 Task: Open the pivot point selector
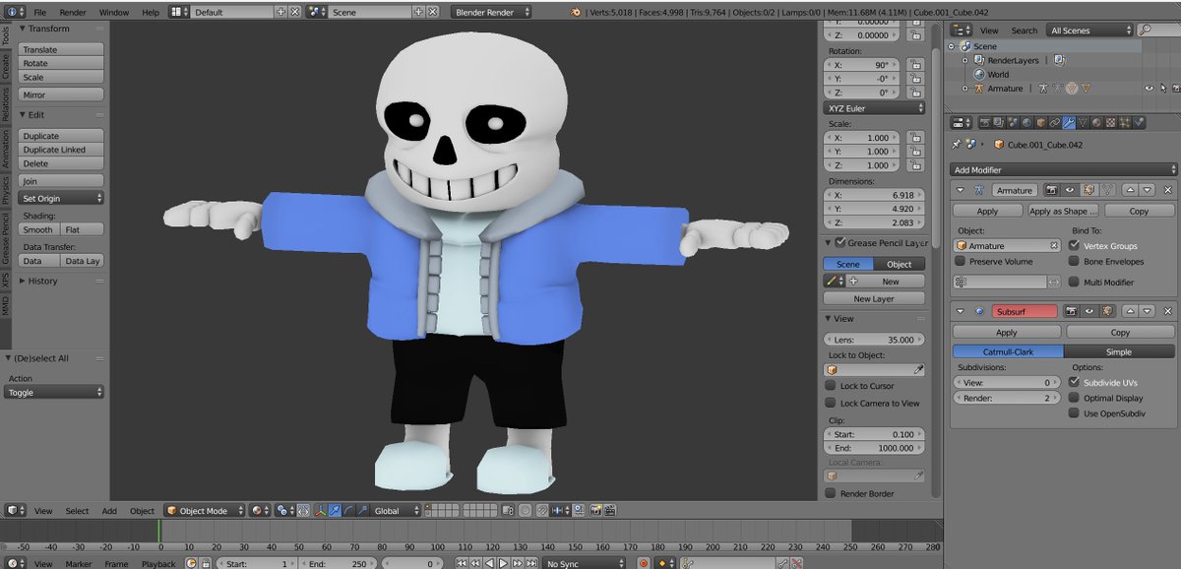click(x=284, y=511)
